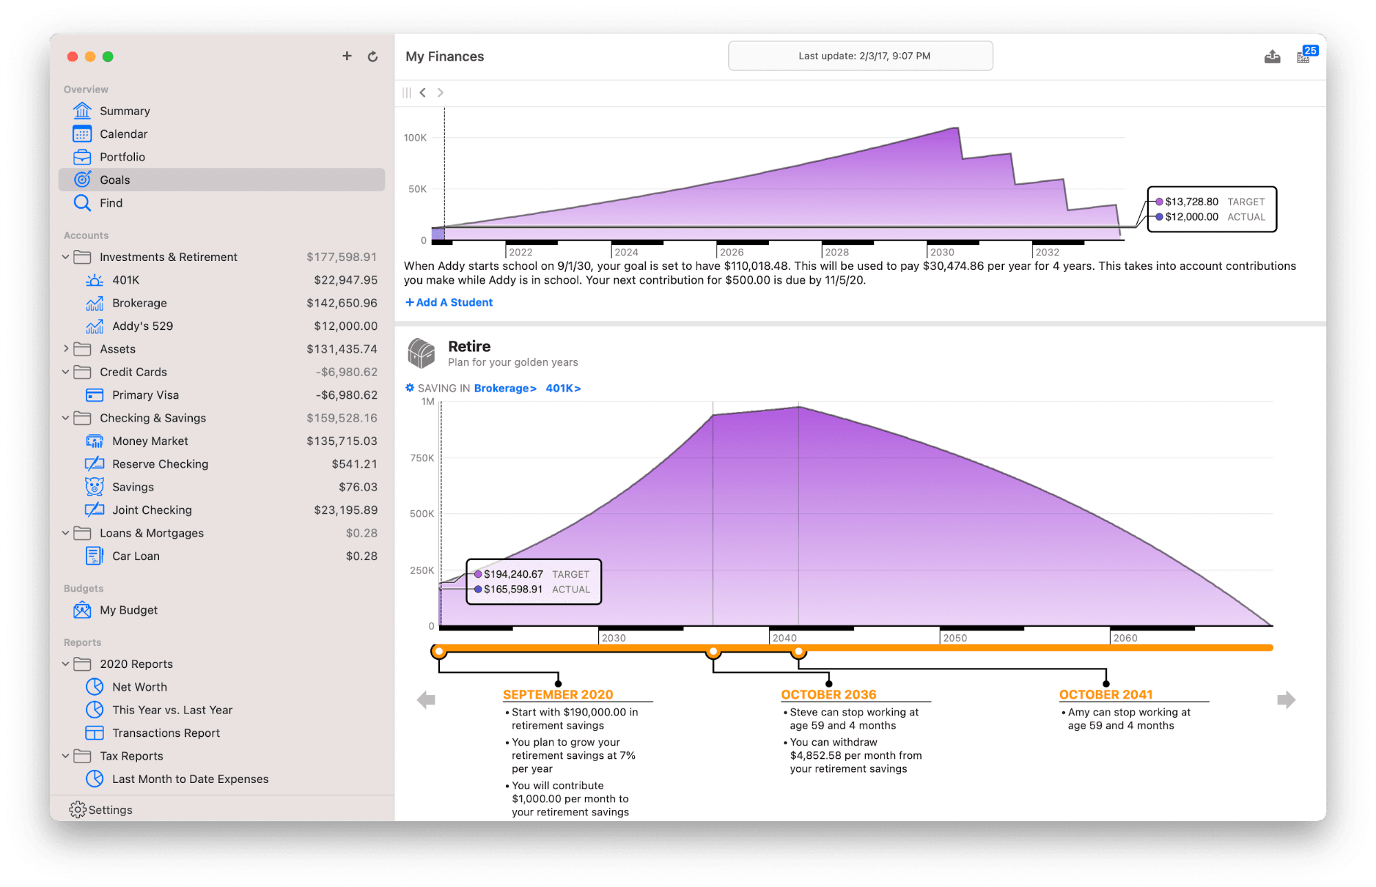1376x887 pixels.
Task: Collapse the Checking & Savings group
Action: coord(66,418)
